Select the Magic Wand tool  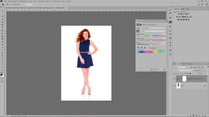[x=2, y=19]
